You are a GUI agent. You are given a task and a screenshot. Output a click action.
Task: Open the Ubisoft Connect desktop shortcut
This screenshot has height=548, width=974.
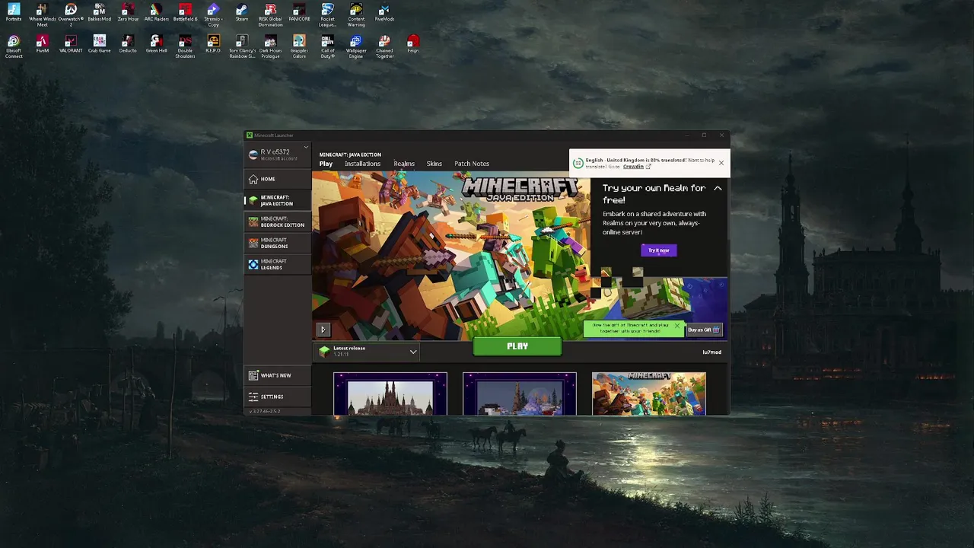click(x=14, y=46)
